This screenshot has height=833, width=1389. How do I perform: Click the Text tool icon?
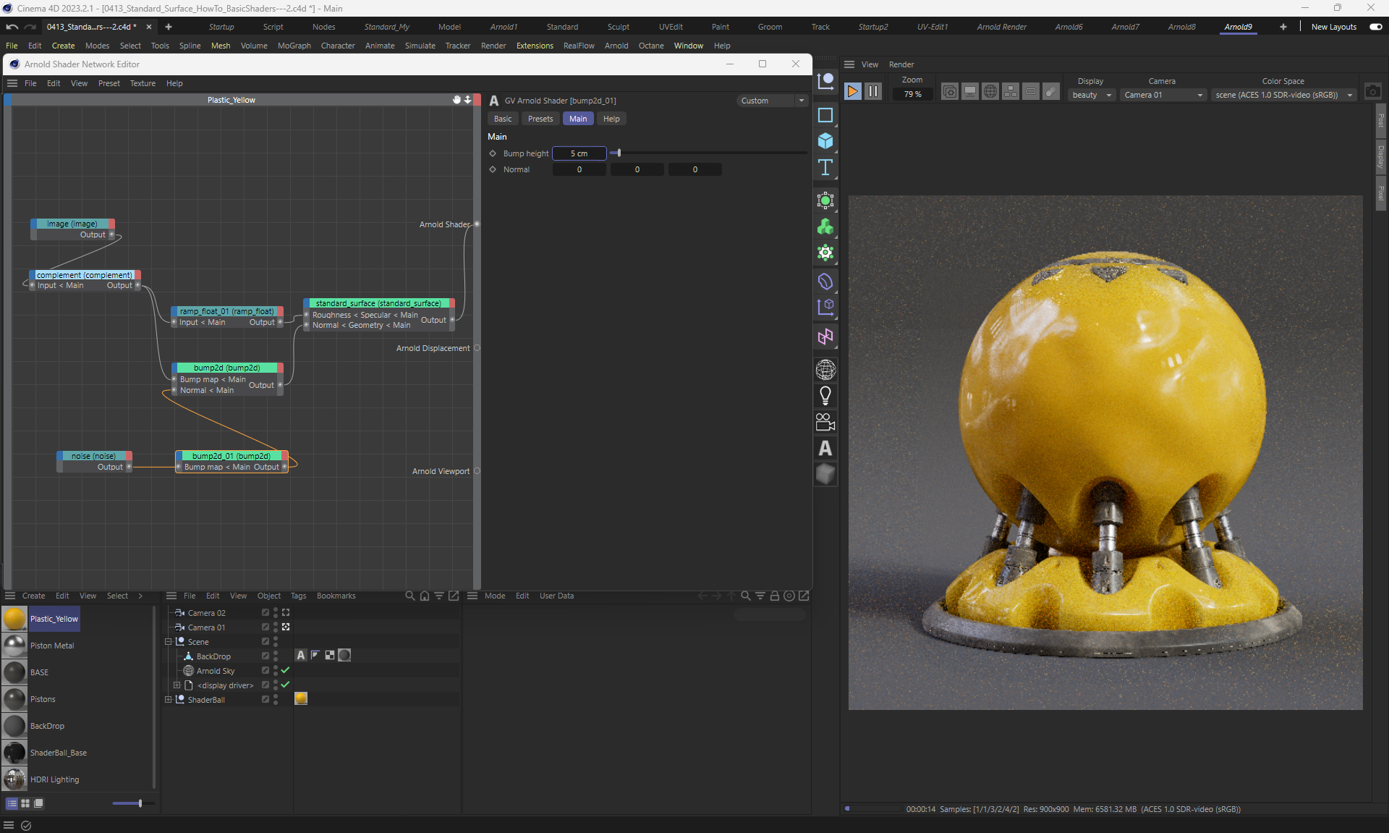825,168
